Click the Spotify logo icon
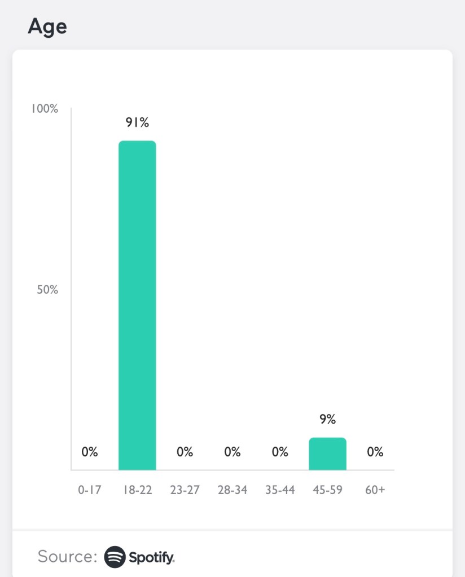The height and width of the screenshot is (577, 465). click(x=115, y=557)
